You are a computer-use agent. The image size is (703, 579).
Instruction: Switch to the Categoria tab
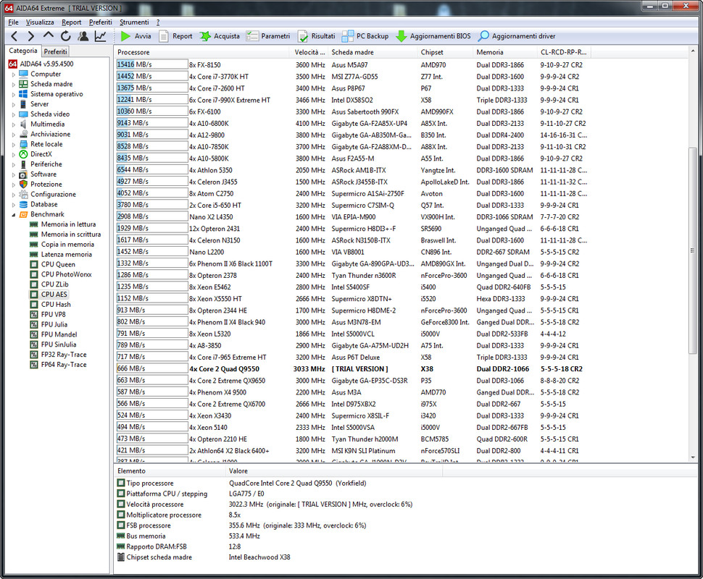[23, 51]
